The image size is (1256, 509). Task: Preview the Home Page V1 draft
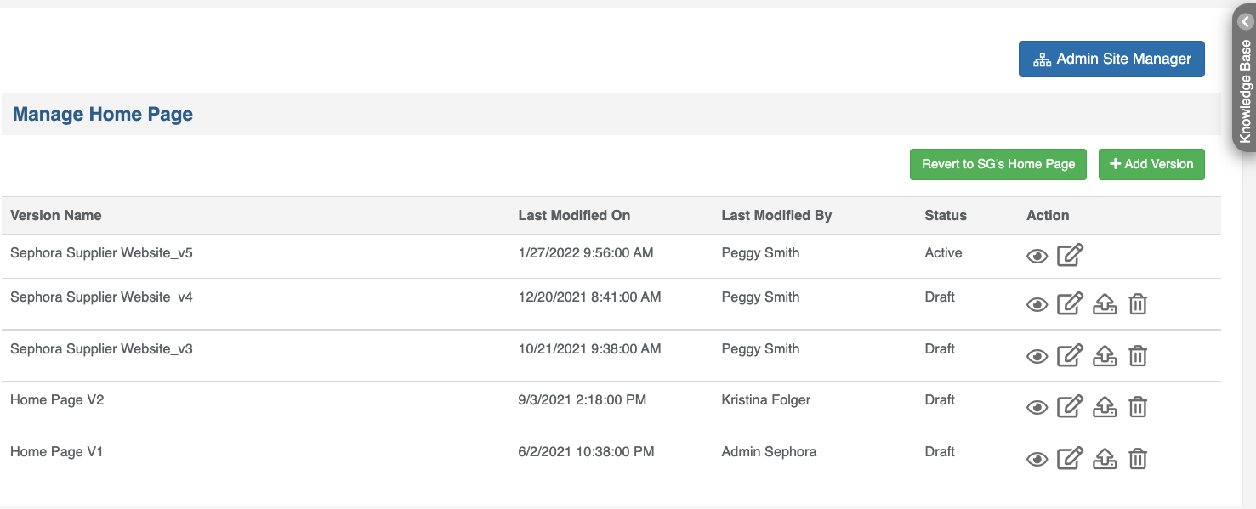point(1037,460)
